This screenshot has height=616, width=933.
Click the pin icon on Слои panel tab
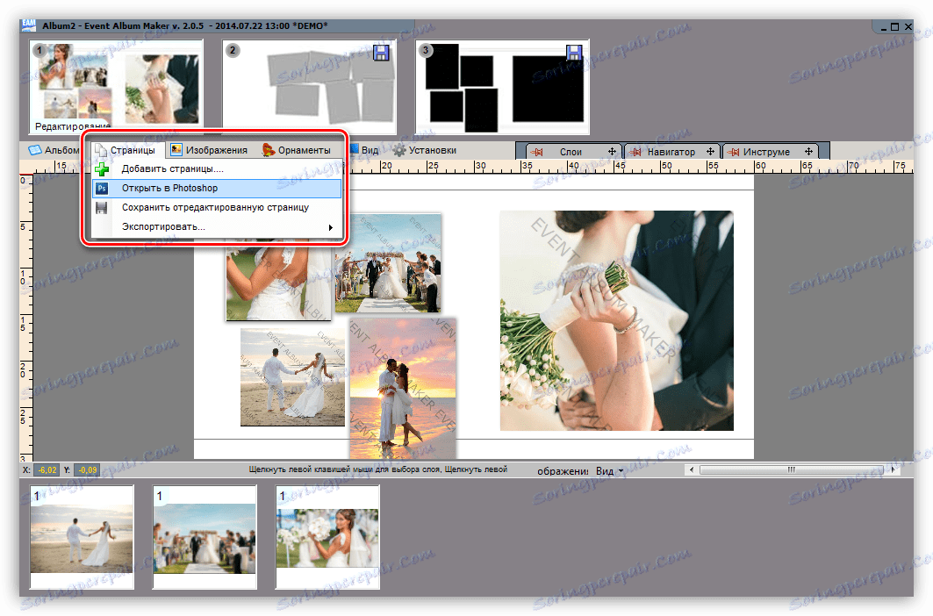coord(536,153)
